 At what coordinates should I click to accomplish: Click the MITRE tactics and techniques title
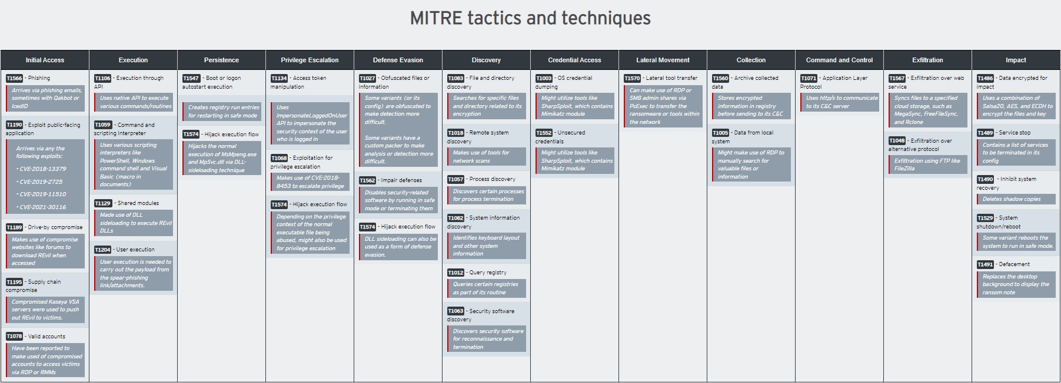pos(530,19)
